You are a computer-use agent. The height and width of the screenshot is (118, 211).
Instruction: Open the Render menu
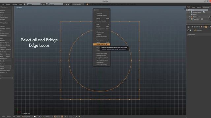(8, 4)
